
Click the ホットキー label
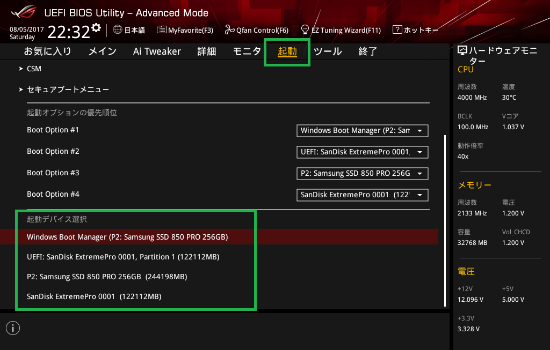[x=421, y=30]
